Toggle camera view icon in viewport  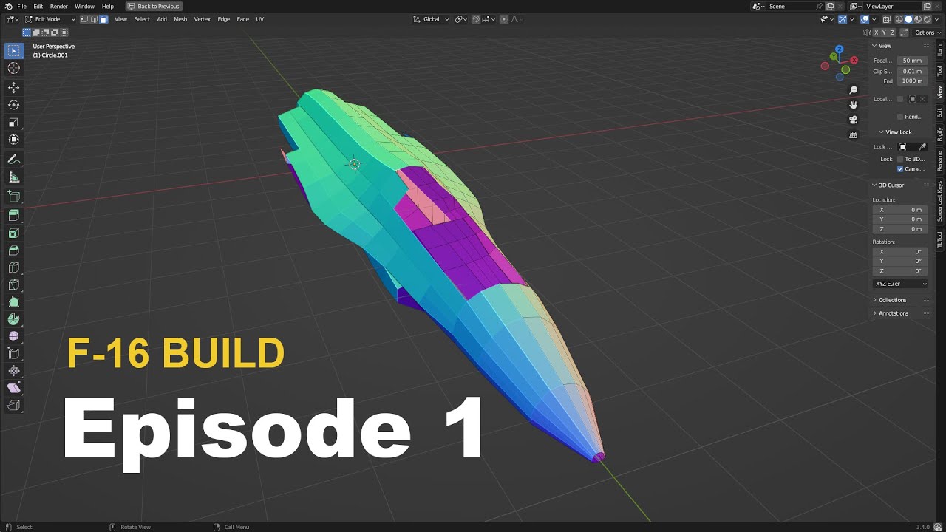click(854, 120)
